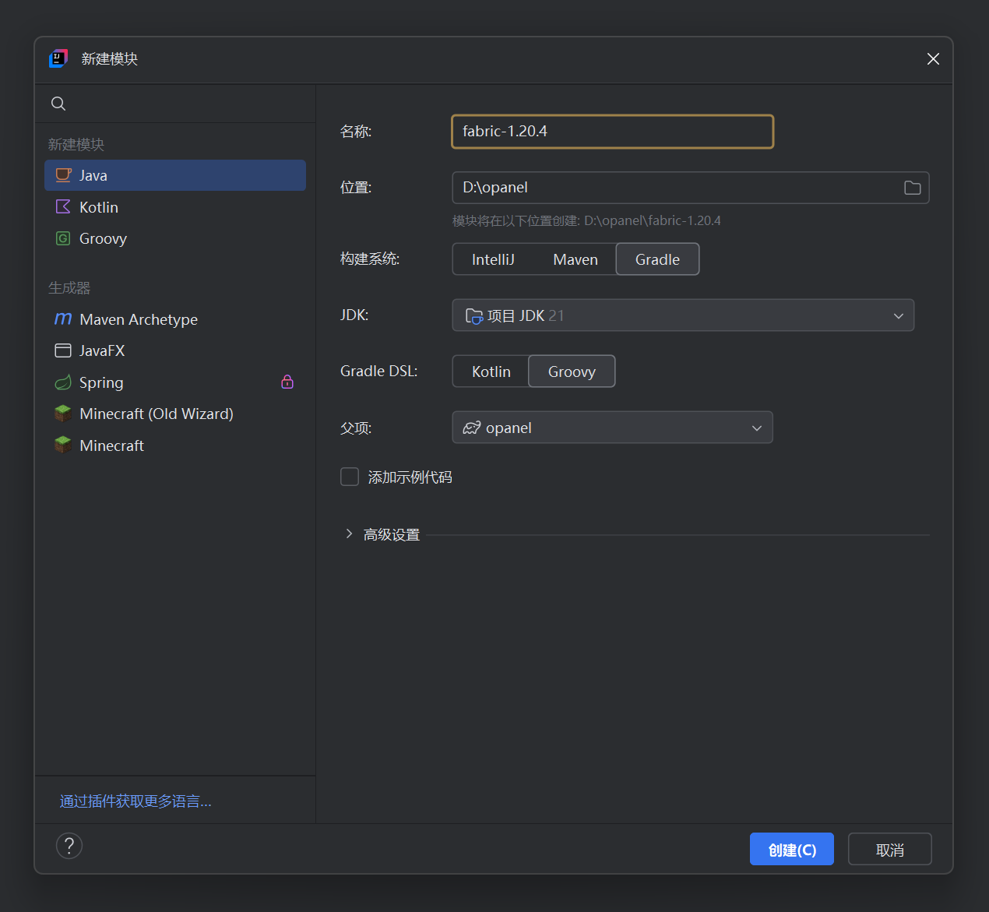This screenshot has height=912, width=989.
Task: Choose Kotlin for Gradle DSL
Action: pyautogui.click(x=491, y=371)
